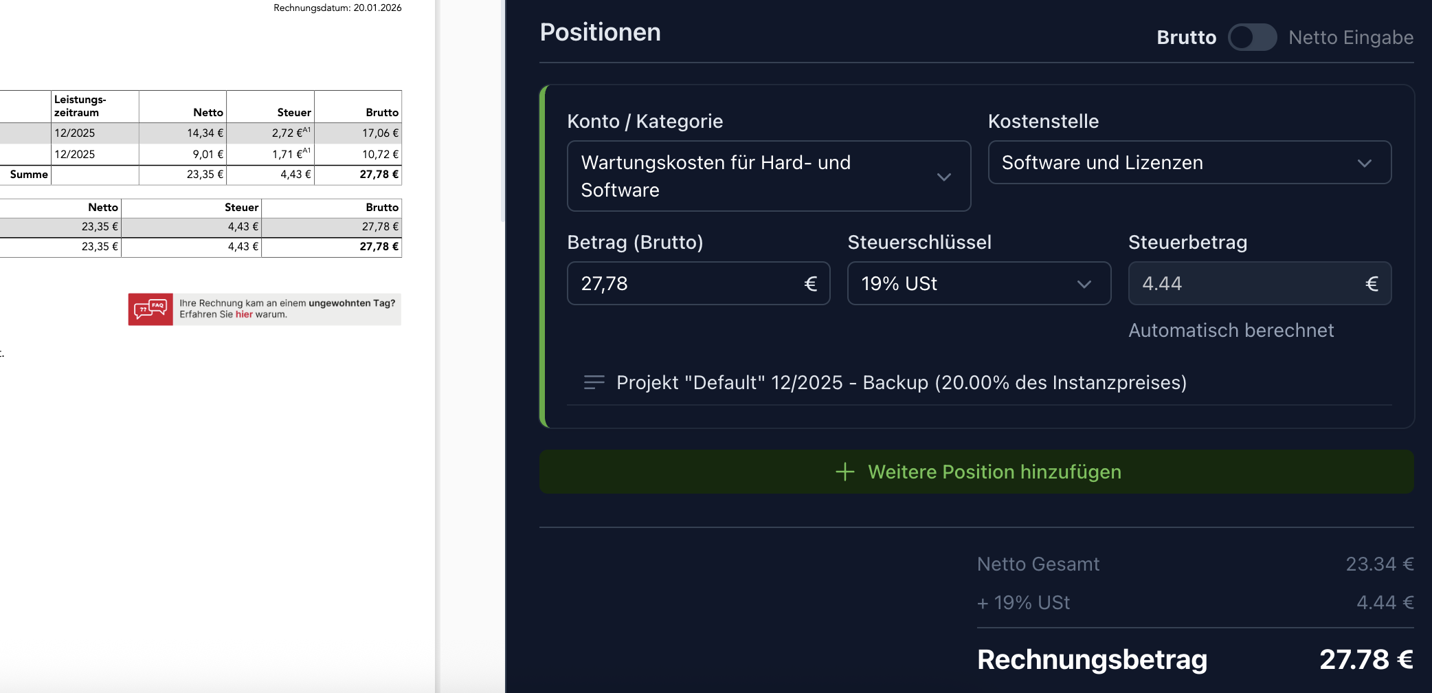Select the Netto Eingabe label
Image resolution: width=1432 pixels, height=693 pixels.
click(1350, 37)
